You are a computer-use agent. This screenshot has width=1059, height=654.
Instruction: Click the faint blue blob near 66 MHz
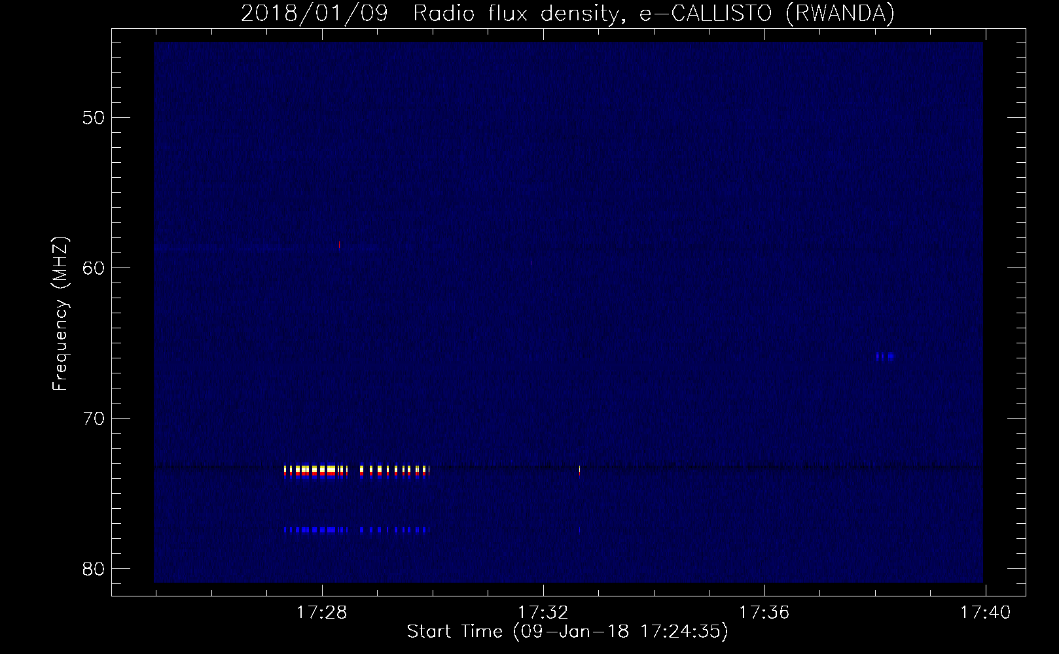(x=886, y=356)
